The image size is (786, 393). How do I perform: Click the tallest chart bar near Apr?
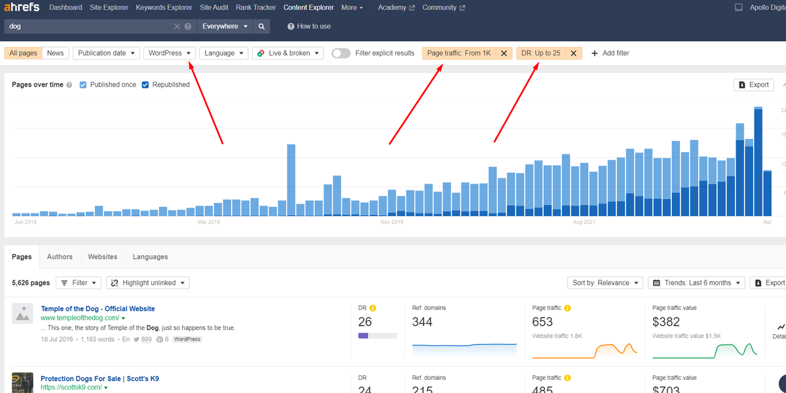[758, 161]
